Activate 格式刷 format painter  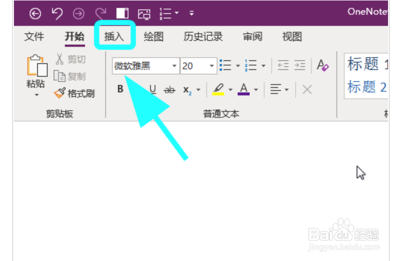click(75, 93)
